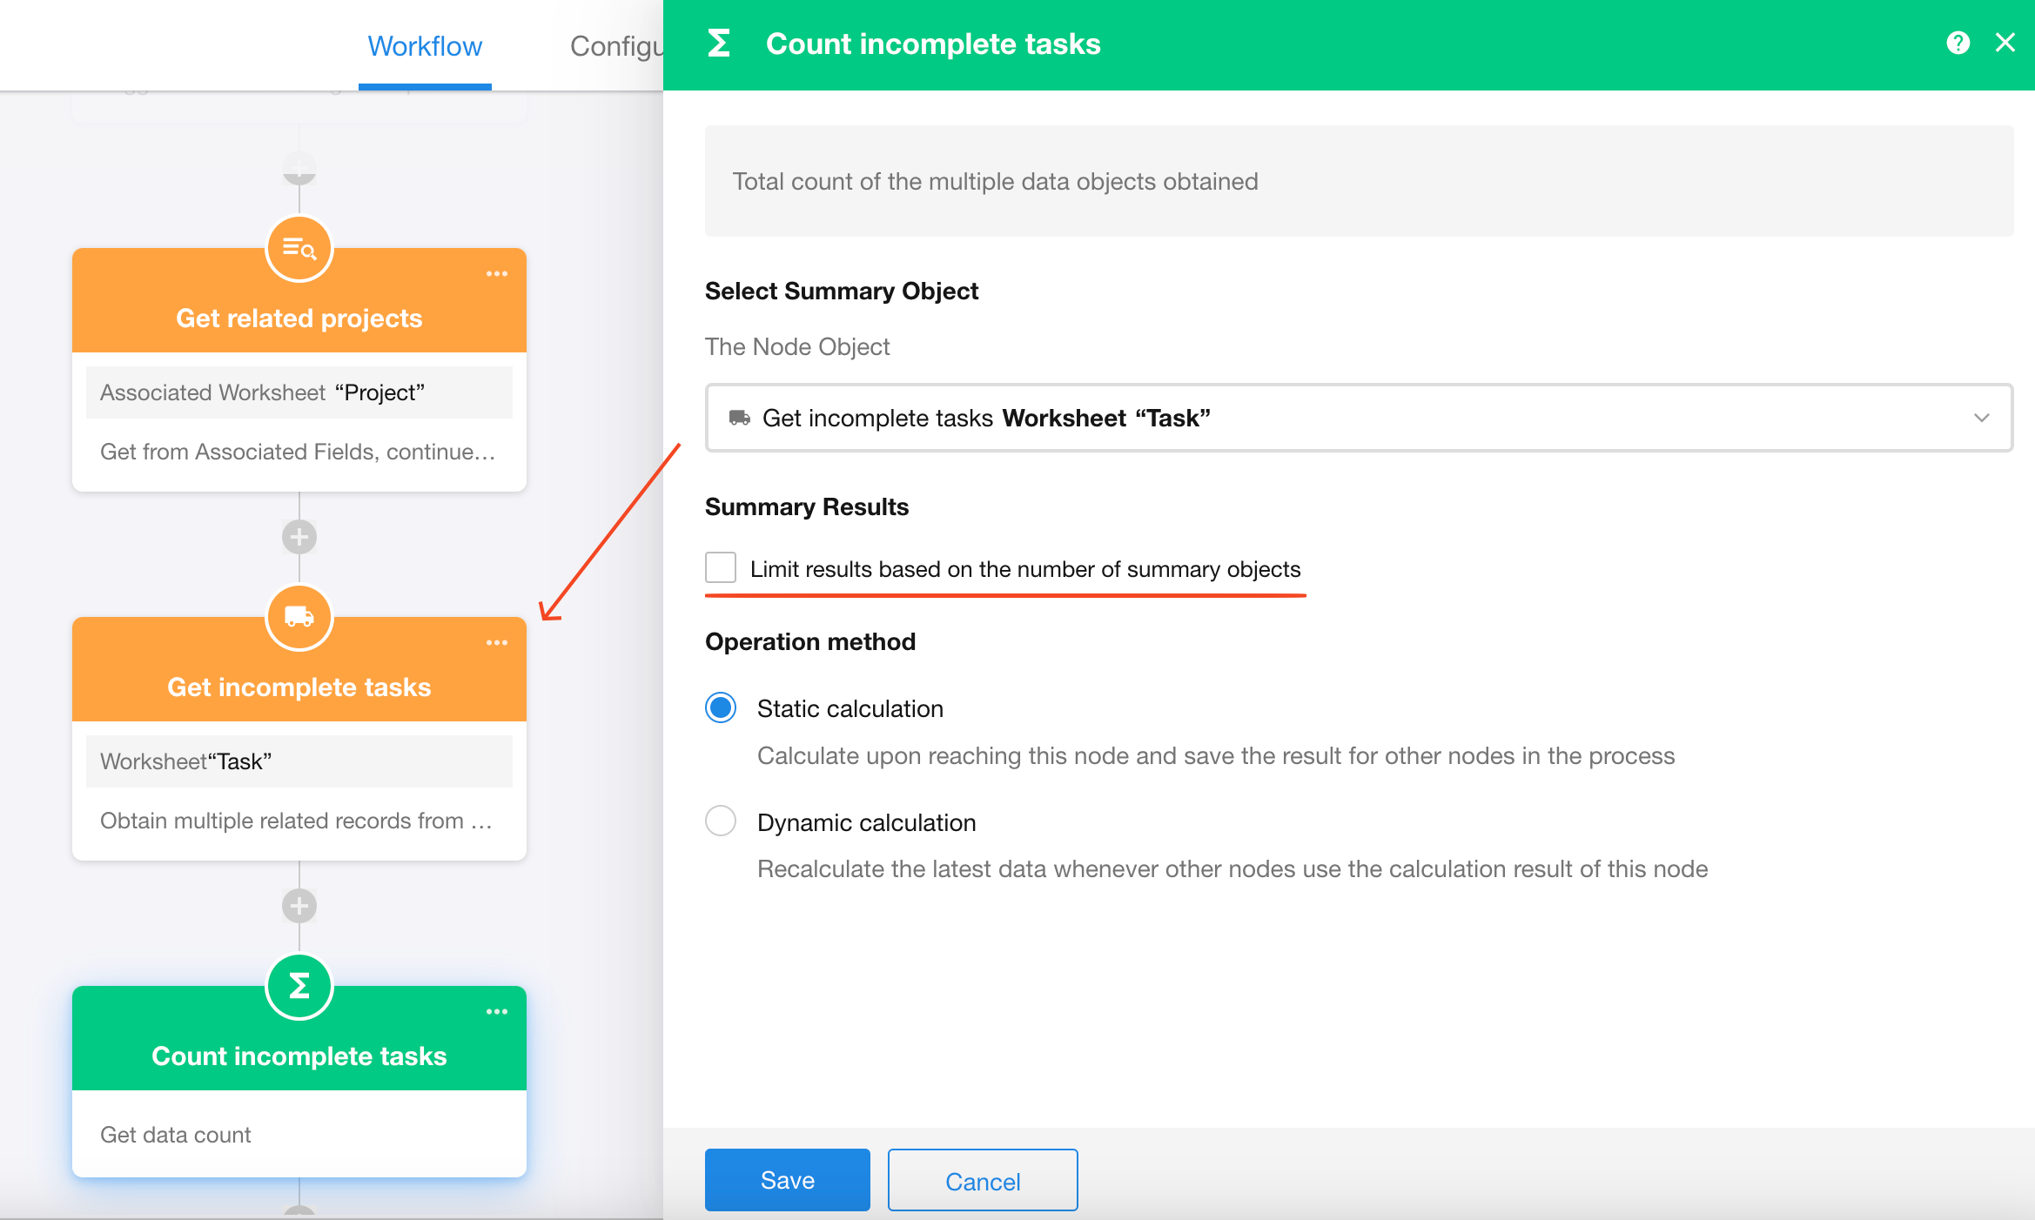This screenshot has height=1220, width=2035.
Task: Switch to the Workflow tab
Action: pyautogui.click(x=425, y=46)
